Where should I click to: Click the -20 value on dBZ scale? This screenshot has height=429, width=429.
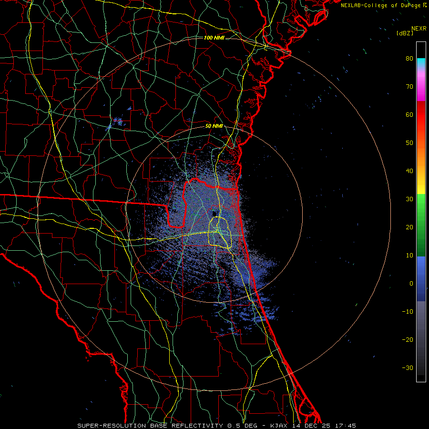tap(408, 339)
